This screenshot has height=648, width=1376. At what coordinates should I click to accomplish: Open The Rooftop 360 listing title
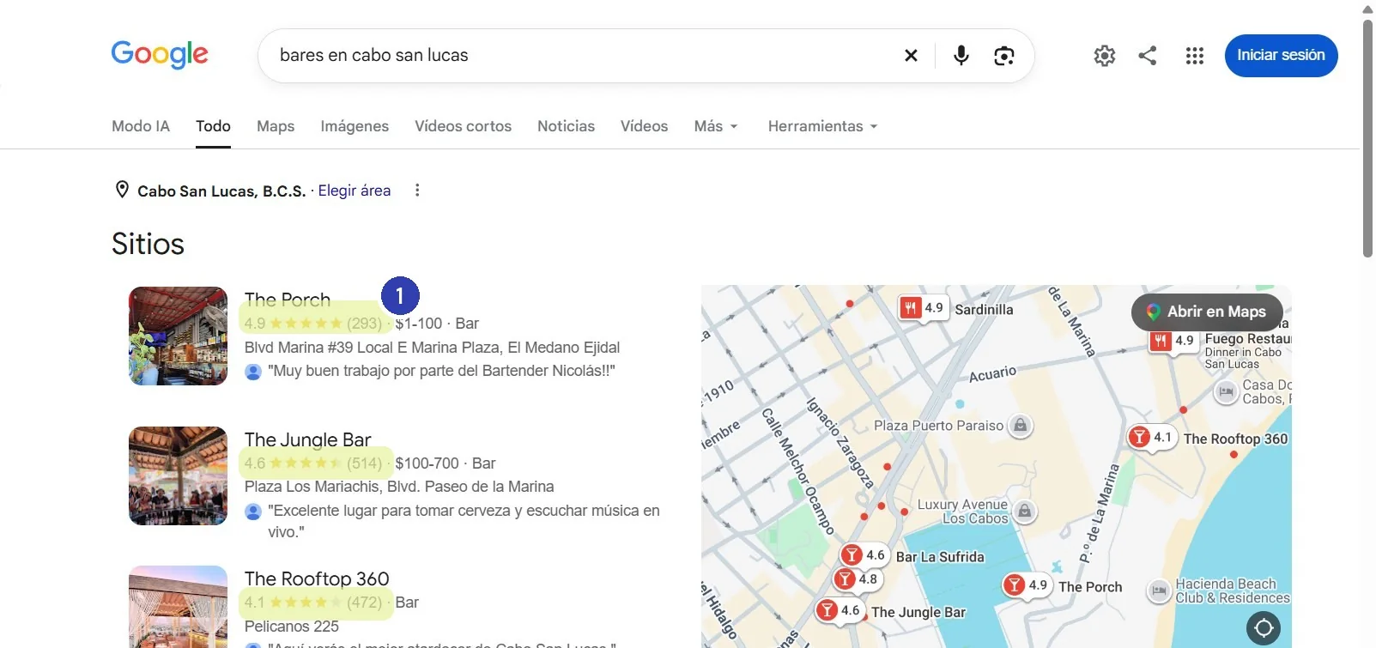pos(317,578)
